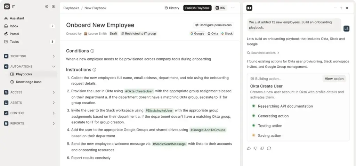
Task: Click the Okta integration chip
Action: pyautogui.click(x=213, y=34)
